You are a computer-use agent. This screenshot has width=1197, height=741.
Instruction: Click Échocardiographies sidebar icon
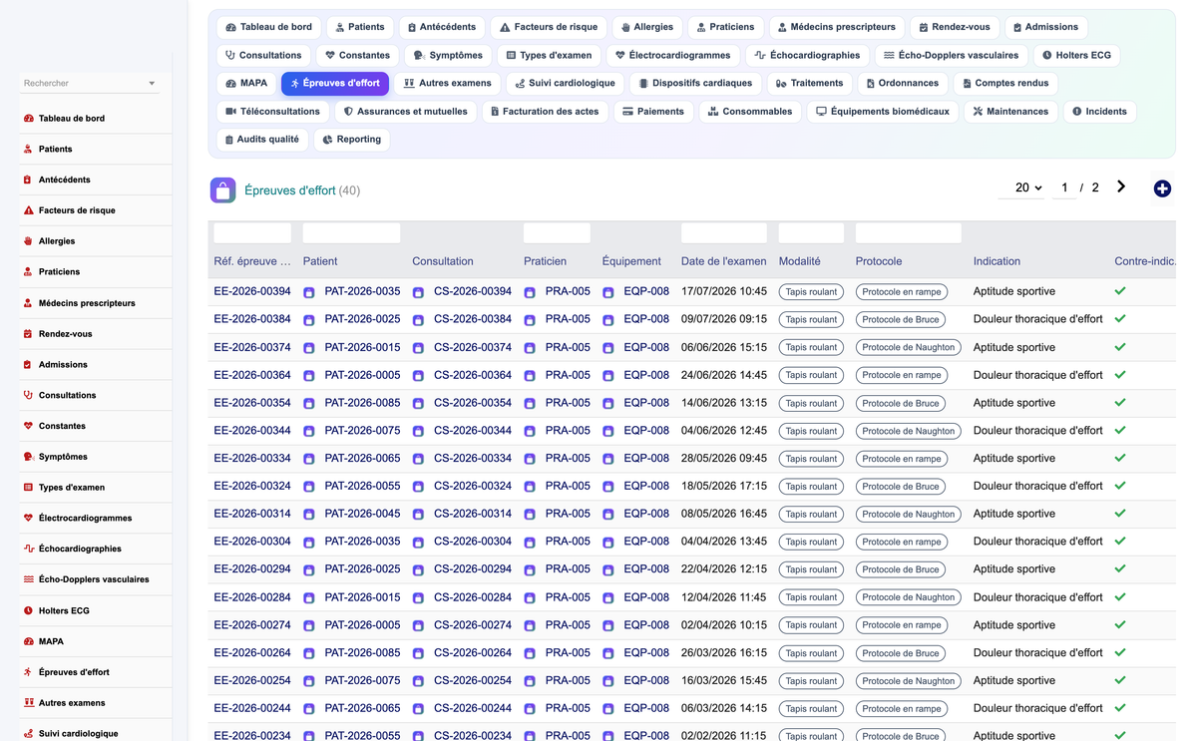(28, 549)
